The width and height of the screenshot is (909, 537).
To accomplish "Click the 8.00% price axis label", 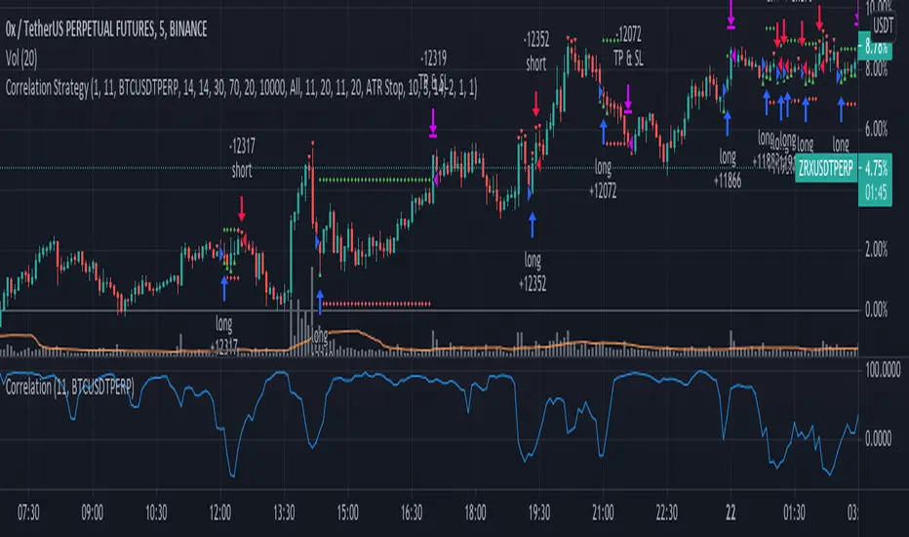I will [x=876, y=69].
